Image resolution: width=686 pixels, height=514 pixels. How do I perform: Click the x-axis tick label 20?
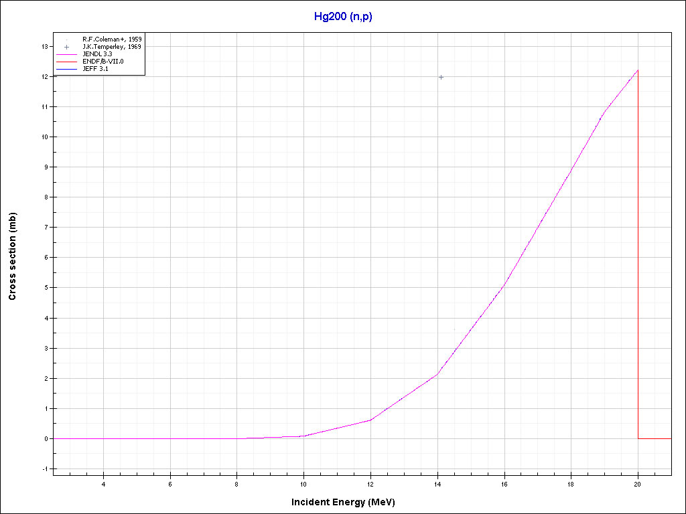[638, 484]
